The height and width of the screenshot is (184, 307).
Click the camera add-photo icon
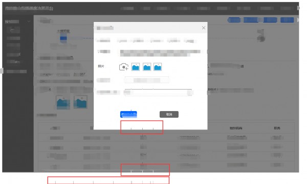124,67
